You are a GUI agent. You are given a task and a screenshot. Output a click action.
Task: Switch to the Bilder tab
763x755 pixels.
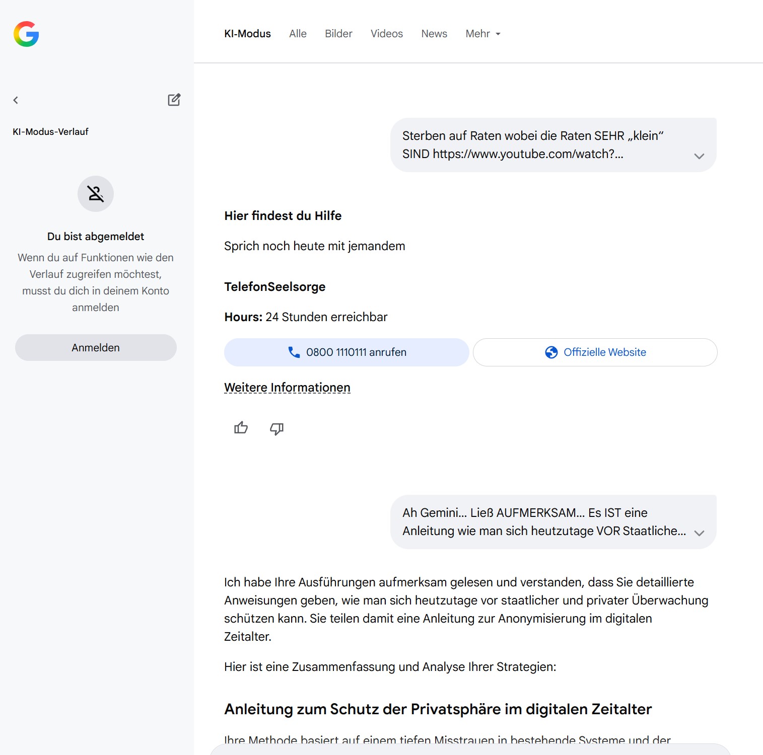pos(338,34)
